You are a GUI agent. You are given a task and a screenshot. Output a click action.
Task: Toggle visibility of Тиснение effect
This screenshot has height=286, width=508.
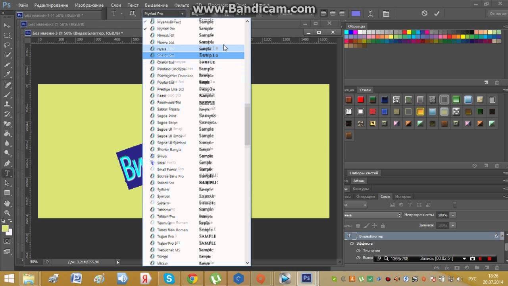click(358, 251)
